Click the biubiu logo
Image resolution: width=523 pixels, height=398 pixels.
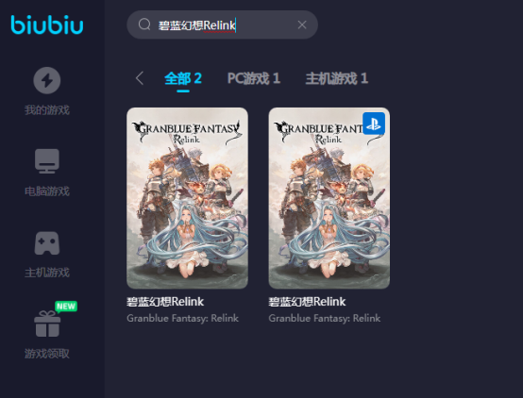pyautogui.click(x=47, y=25)
